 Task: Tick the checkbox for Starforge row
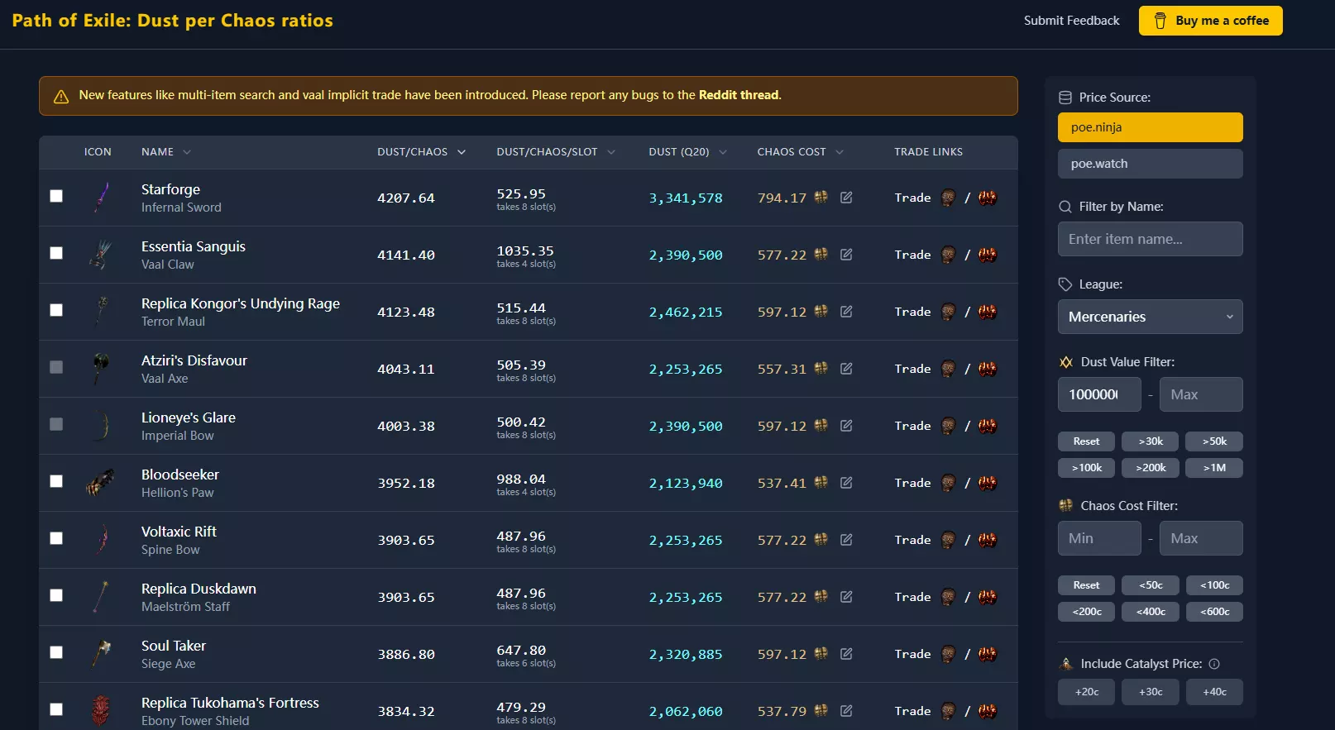[56, 196]
